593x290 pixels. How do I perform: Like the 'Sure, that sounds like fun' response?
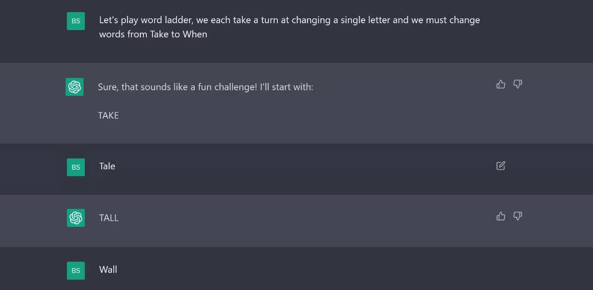[x=500, y=84]
